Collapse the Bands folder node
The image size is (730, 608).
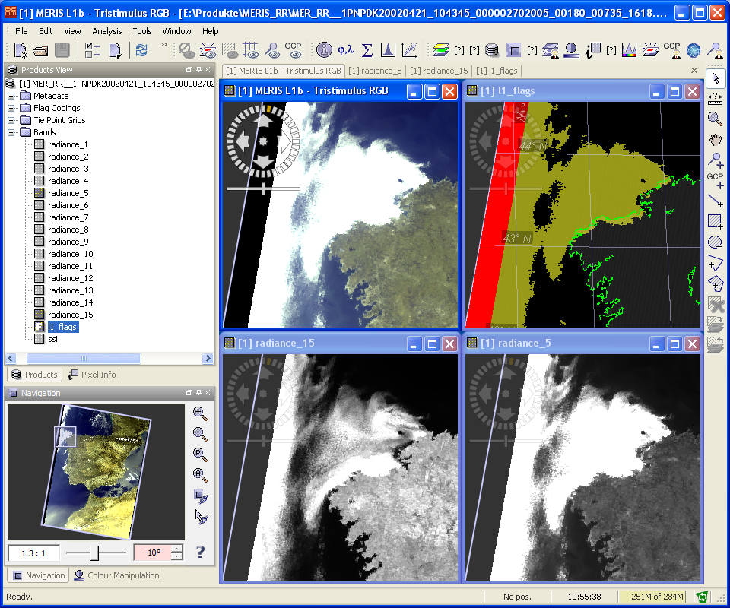[11, 132]
